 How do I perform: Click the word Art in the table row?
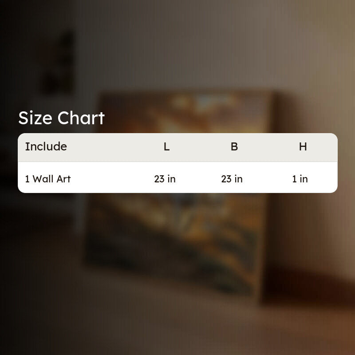[63, 179]
